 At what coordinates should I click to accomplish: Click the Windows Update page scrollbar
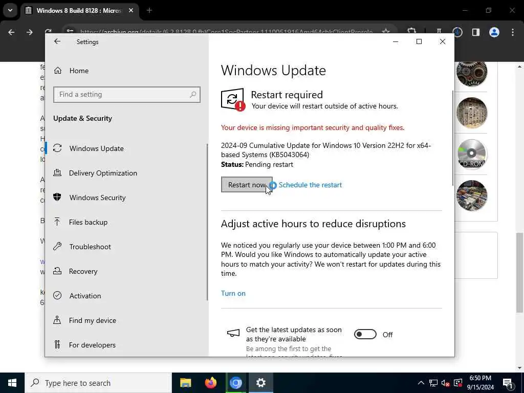pyautogui.click(x=453, y=138)
